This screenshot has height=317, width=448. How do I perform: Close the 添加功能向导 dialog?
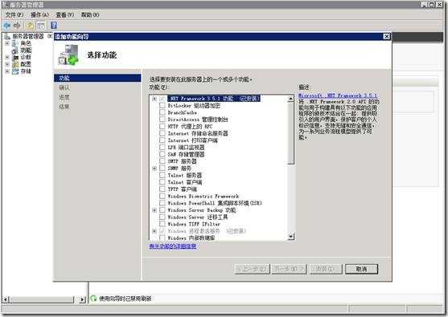[x=386, y=36]
